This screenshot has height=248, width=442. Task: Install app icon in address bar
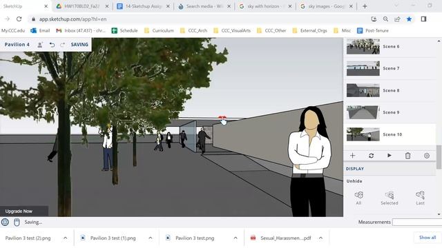coord(374,19)
